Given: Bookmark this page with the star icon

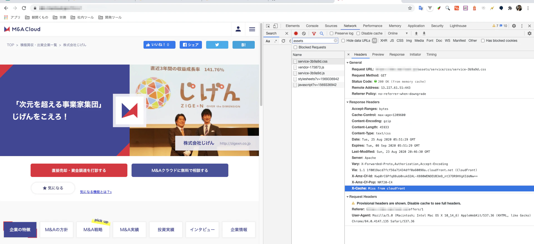Looking at the screenshot, I should 410,8.
